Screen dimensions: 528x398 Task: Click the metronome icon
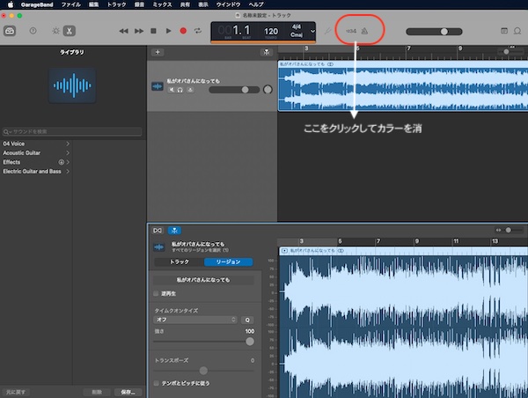pos(364,31)
